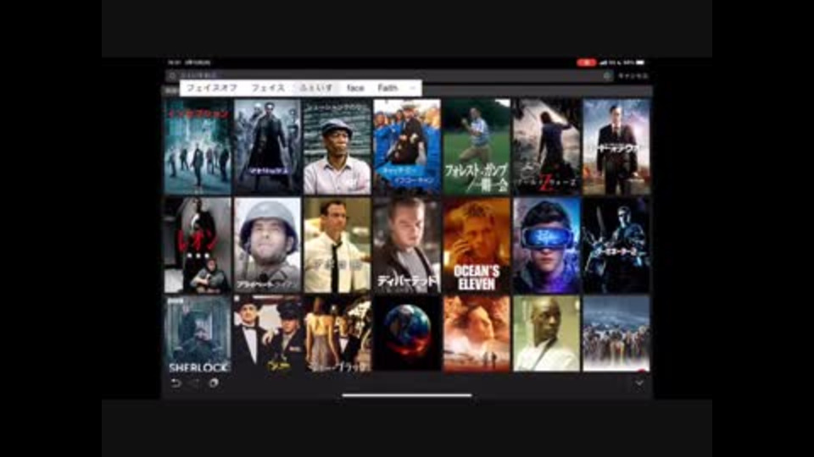Focus the search text field
The height and width of the screenshot is (457, 814).
tap(389, 75)
